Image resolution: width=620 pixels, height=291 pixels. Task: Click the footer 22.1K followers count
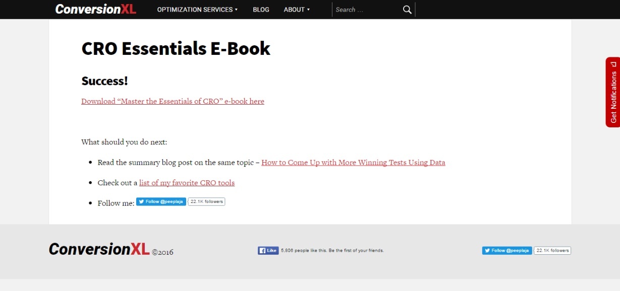click(x=552, y=250)
